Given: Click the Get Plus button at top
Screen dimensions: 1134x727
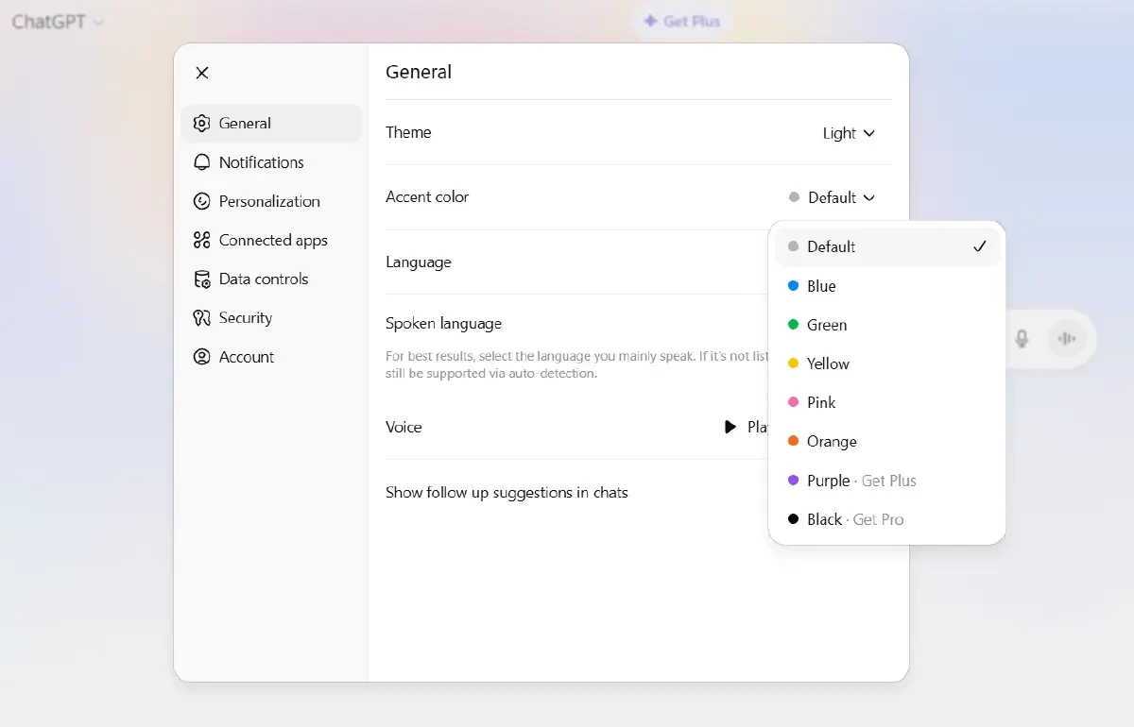Looking at the screenshot, I should coord(681,21).
